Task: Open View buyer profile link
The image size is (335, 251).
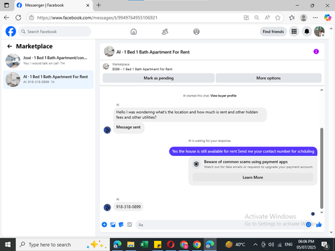Action: click(x=223, y=96)
